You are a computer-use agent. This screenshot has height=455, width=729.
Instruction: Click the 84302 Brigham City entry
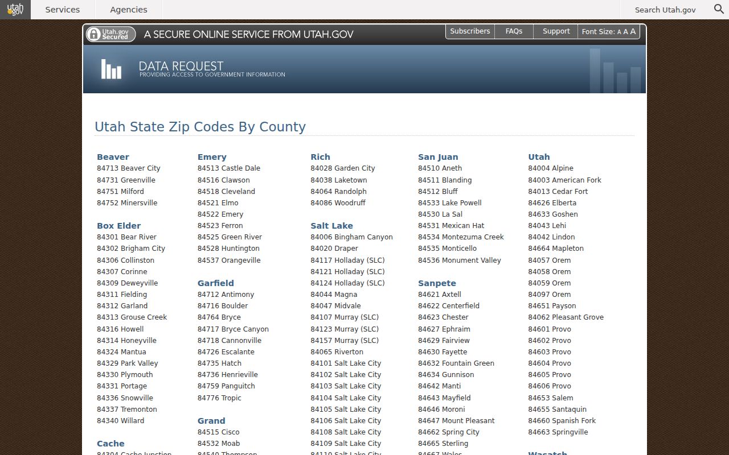131,249
